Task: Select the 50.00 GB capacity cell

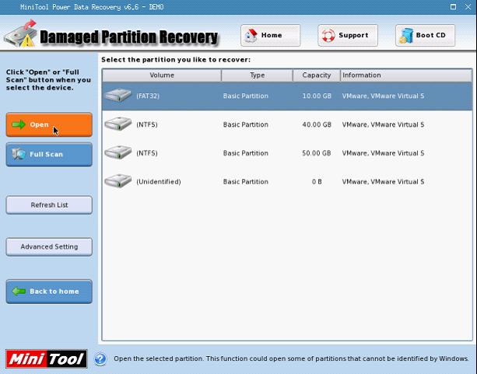Action: point(317,153)
